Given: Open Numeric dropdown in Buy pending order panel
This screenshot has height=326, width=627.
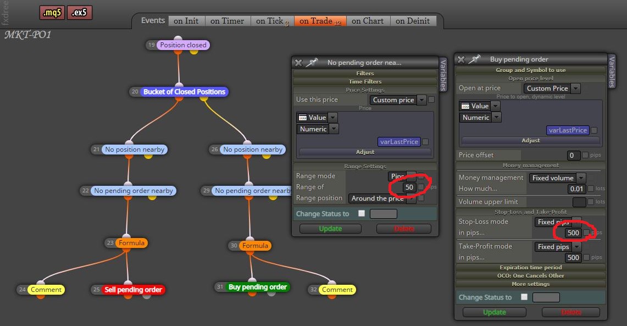Looking at the screenshot, I should [x=480, y=118].
